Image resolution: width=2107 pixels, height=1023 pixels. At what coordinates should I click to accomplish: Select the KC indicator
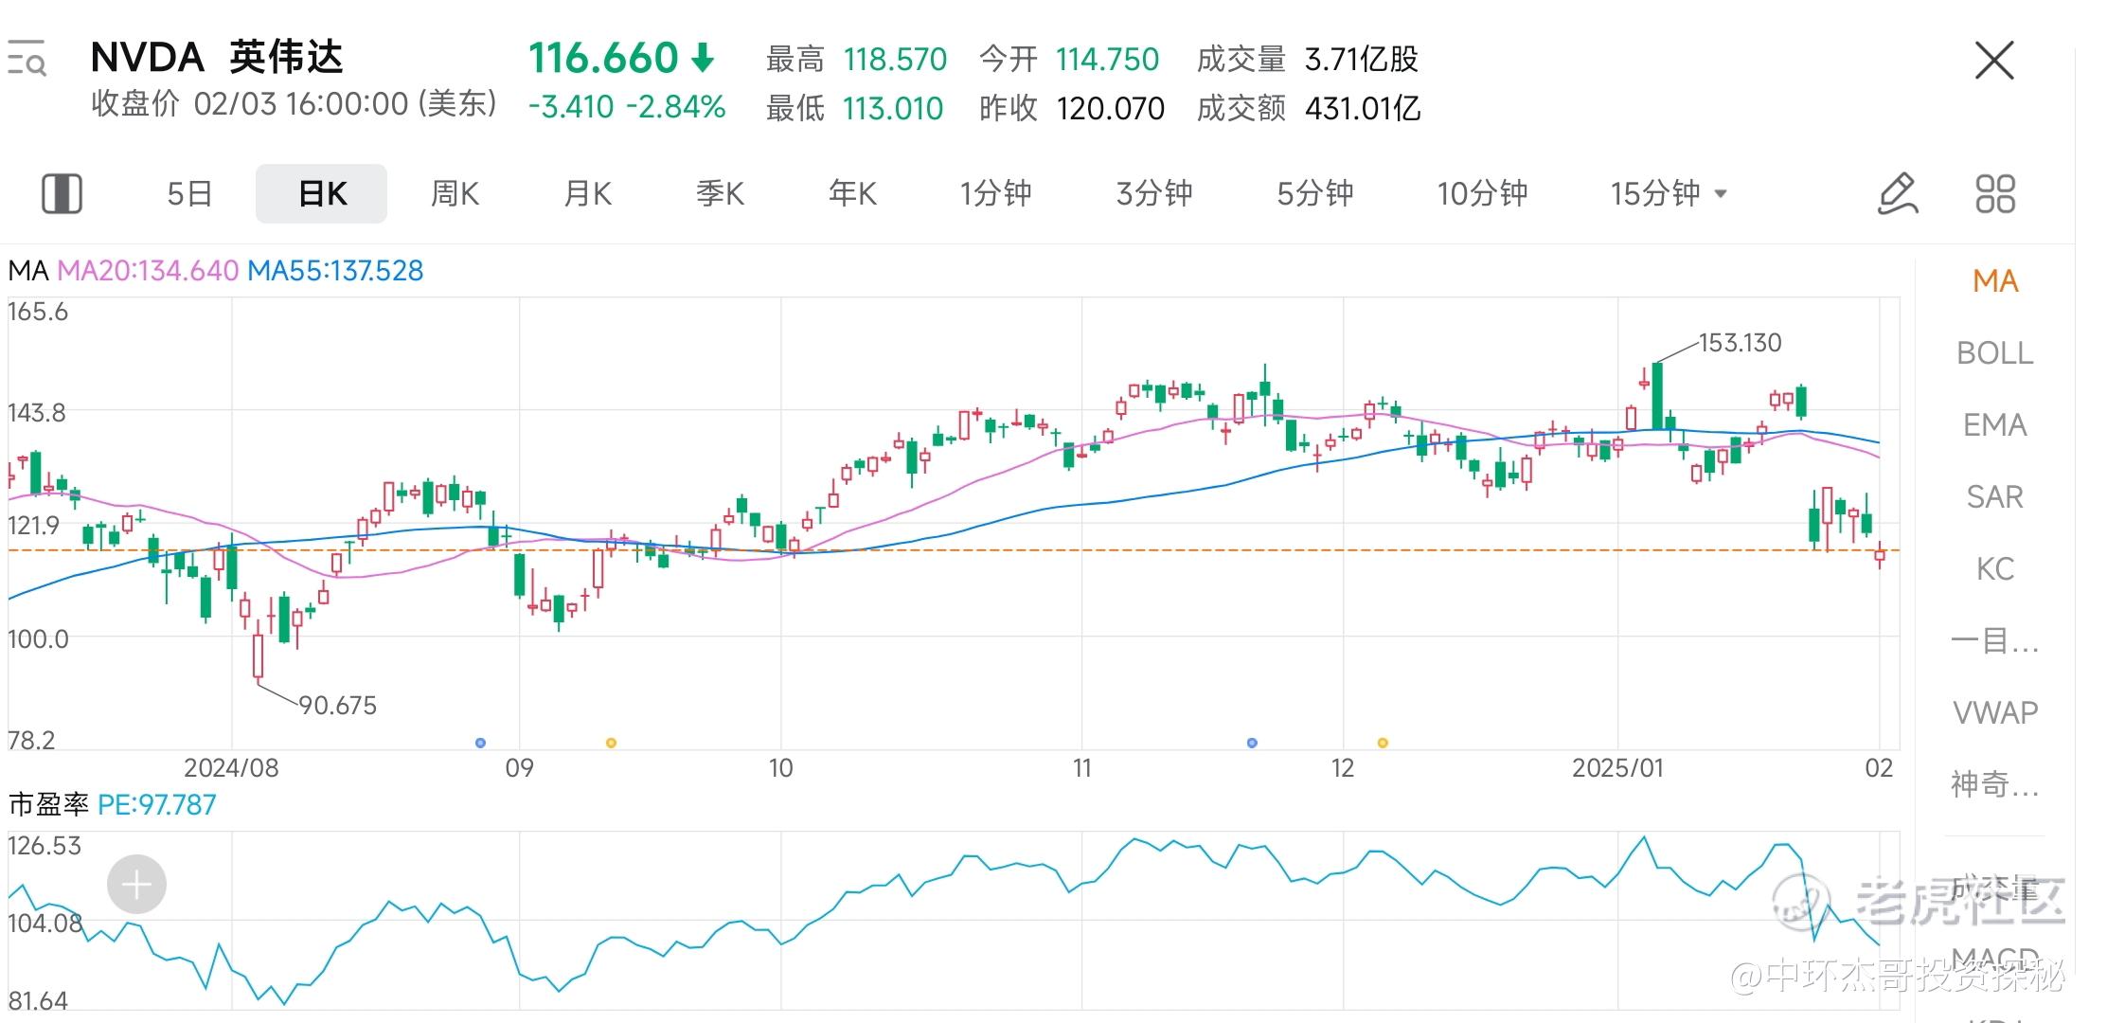pos(1995,568)
